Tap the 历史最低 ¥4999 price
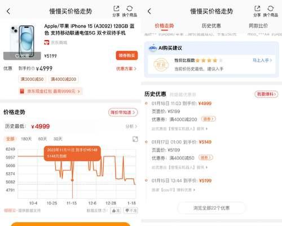The image size is (282, 226). 41,127
